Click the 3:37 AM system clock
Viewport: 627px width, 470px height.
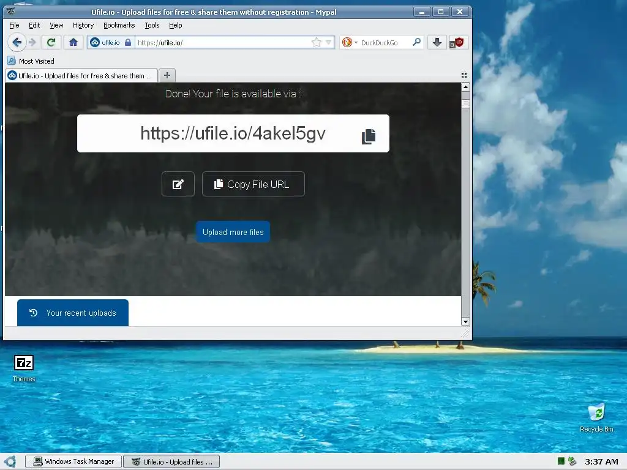pyautogui.click(x=601, y=461)
